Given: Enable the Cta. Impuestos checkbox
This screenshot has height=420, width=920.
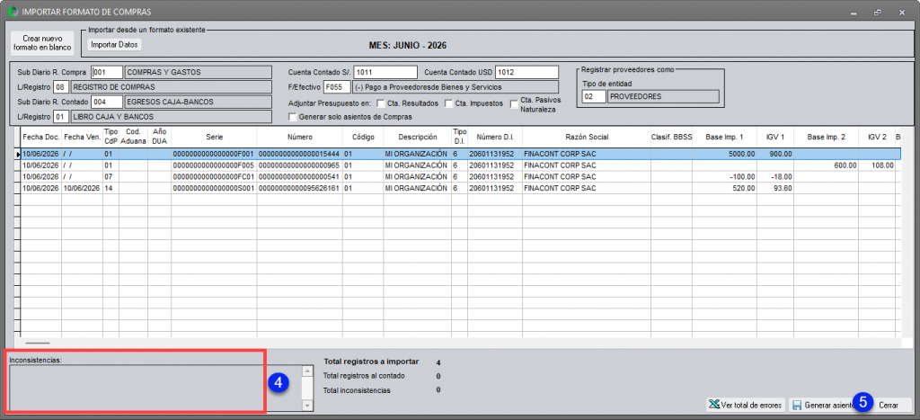Looking at the screenshot, I should [449, 104].
